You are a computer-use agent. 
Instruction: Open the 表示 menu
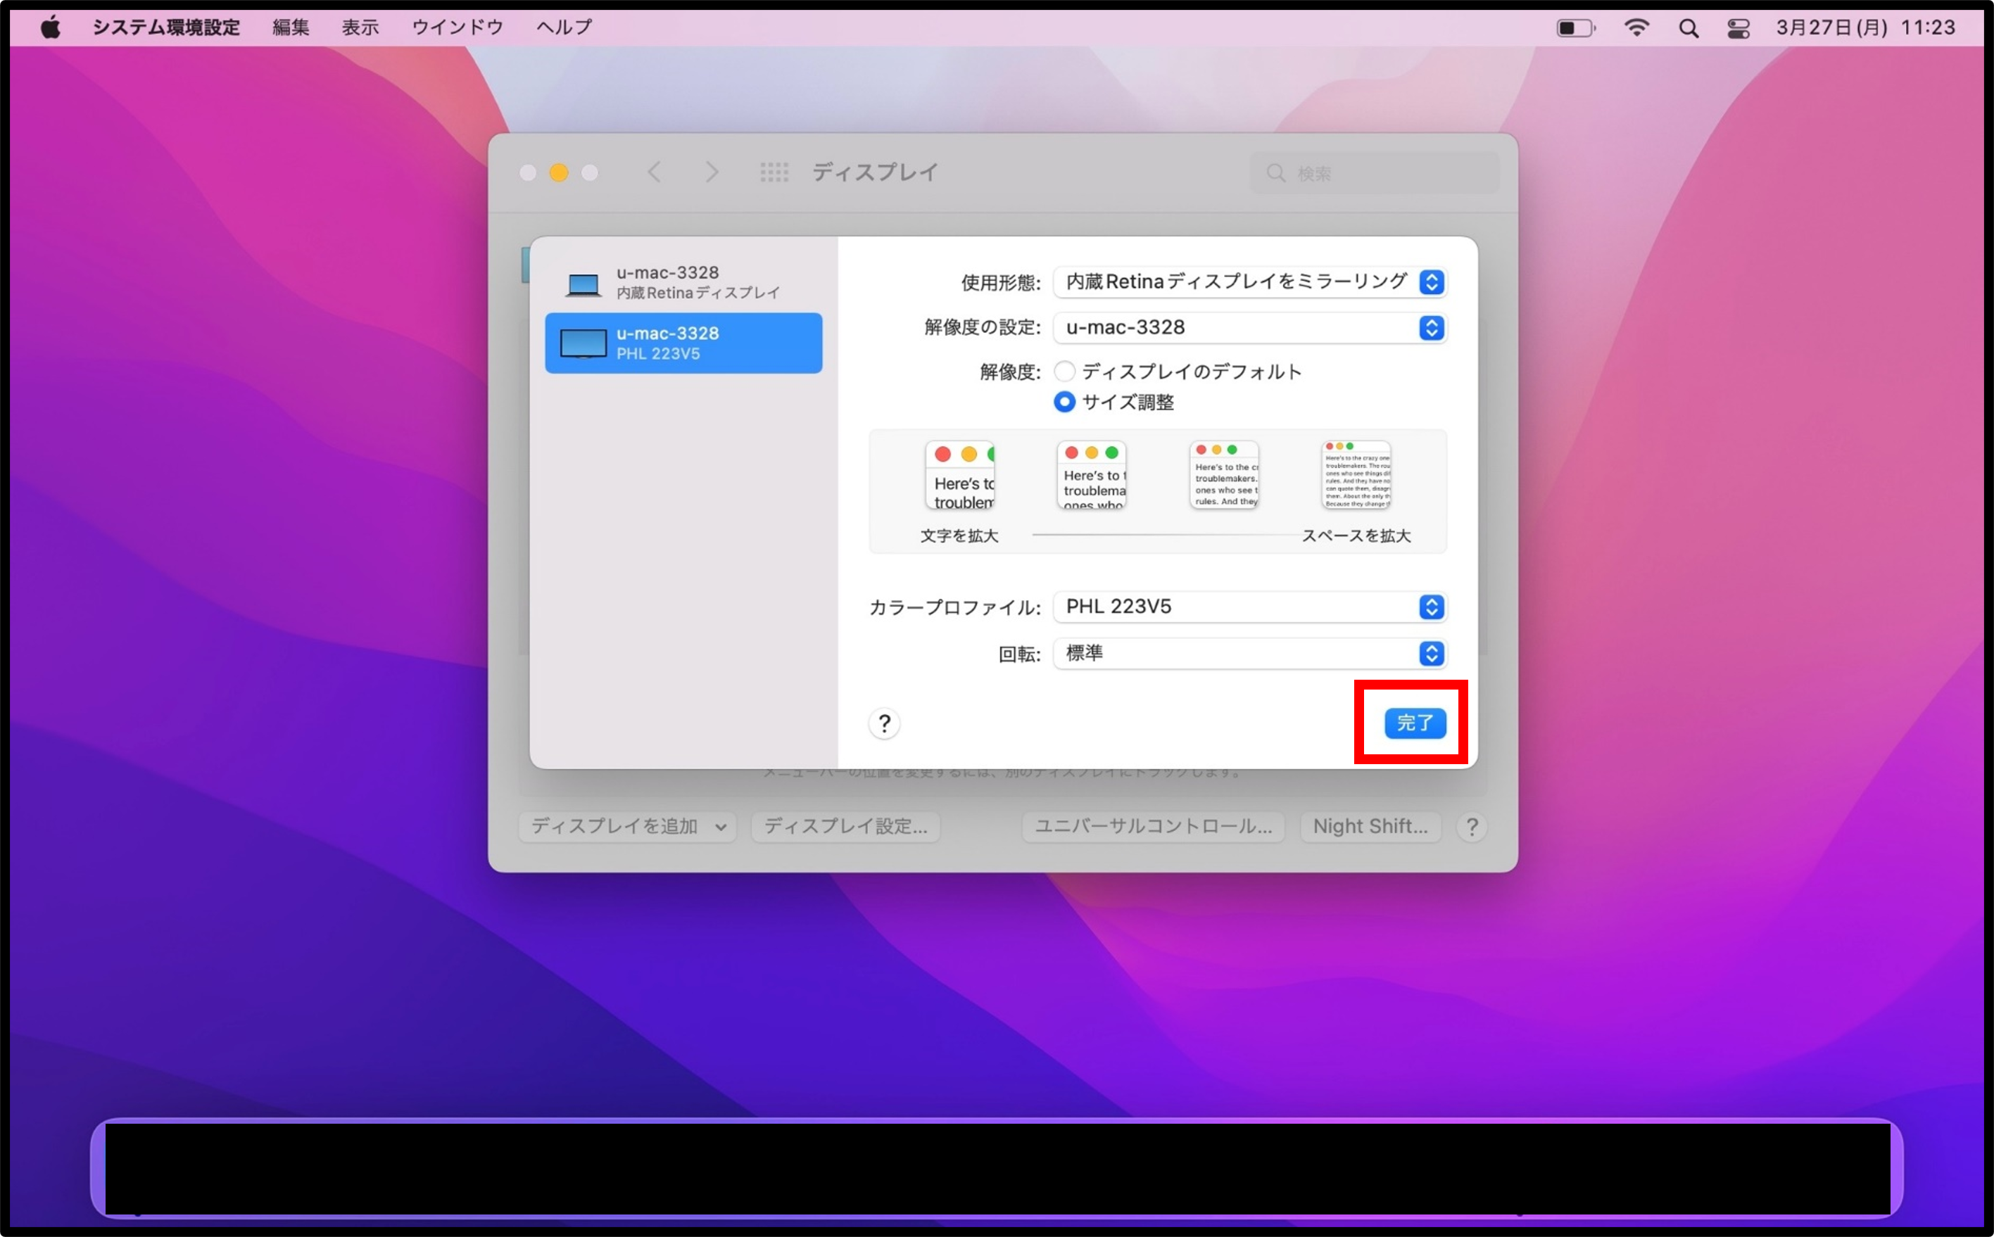[x=360, y=28]
